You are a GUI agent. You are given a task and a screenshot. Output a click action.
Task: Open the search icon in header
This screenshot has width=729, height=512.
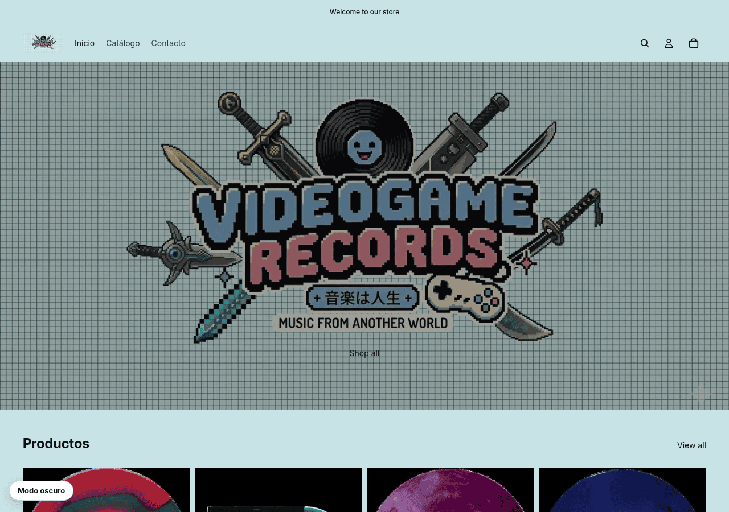point(644,43)
